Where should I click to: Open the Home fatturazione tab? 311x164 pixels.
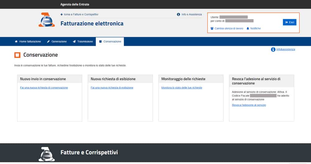pos(28,42)
